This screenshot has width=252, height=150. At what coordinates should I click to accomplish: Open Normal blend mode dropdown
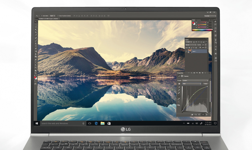pos(191,45)
